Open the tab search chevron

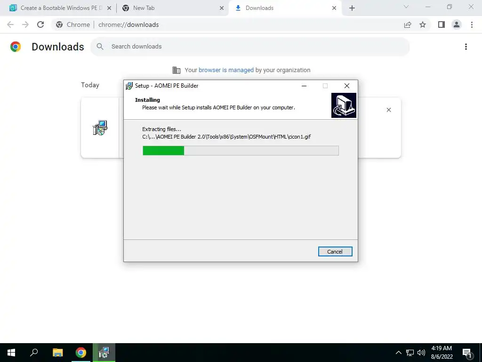click(406, 7)
